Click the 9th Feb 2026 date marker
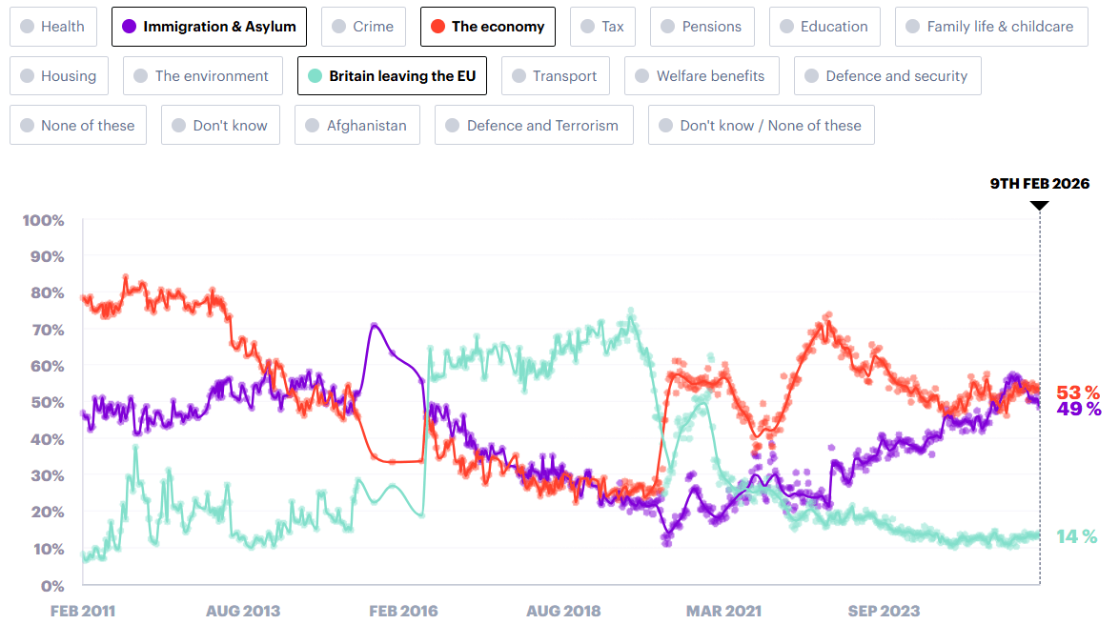1119x624 pixels. pos(1039,184)
